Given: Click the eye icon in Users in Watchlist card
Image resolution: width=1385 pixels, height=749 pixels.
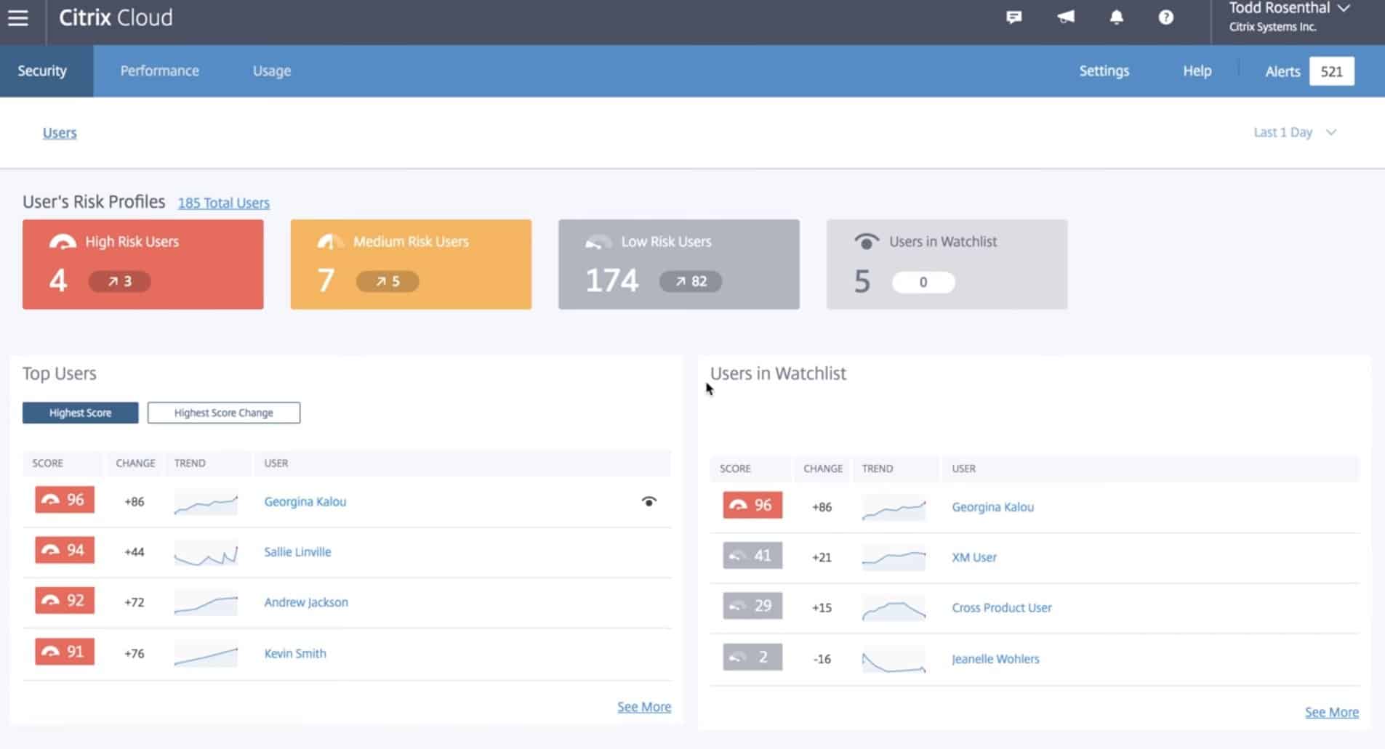Looking at the screenshot, I should tap(866, 242).
